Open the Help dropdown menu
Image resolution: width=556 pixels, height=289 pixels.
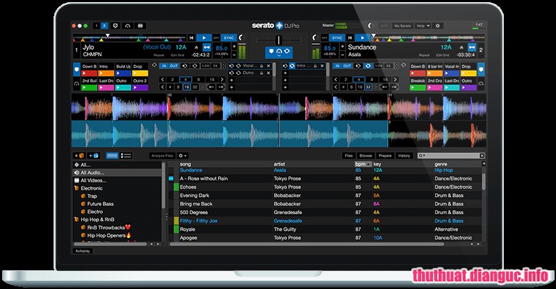coord(423,26)
